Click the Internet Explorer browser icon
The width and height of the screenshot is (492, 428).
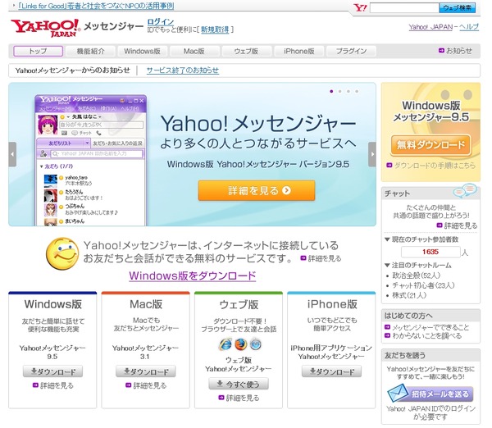225,344
